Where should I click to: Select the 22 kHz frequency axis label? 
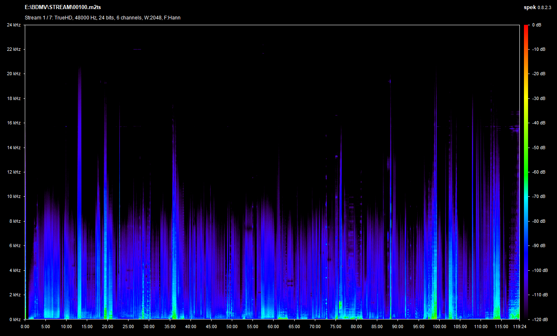[14, 50]
